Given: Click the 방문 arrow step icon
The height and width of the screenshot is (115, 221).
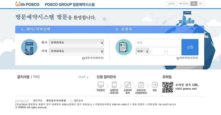Looking at the screenshot, I should point(154,85).
